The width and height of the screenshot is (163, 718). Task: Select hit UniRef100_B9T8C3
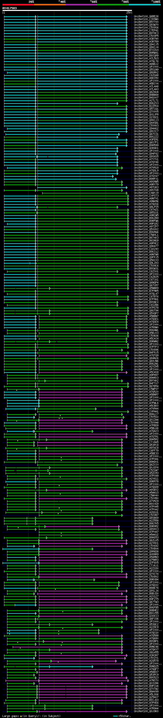(146, 33)
